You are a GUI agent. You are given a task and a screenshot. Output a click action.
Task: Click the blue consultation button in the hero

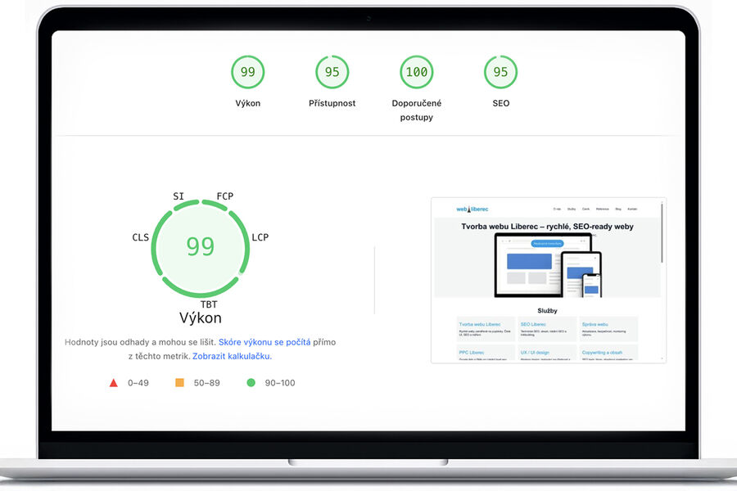tap(547, 243)
